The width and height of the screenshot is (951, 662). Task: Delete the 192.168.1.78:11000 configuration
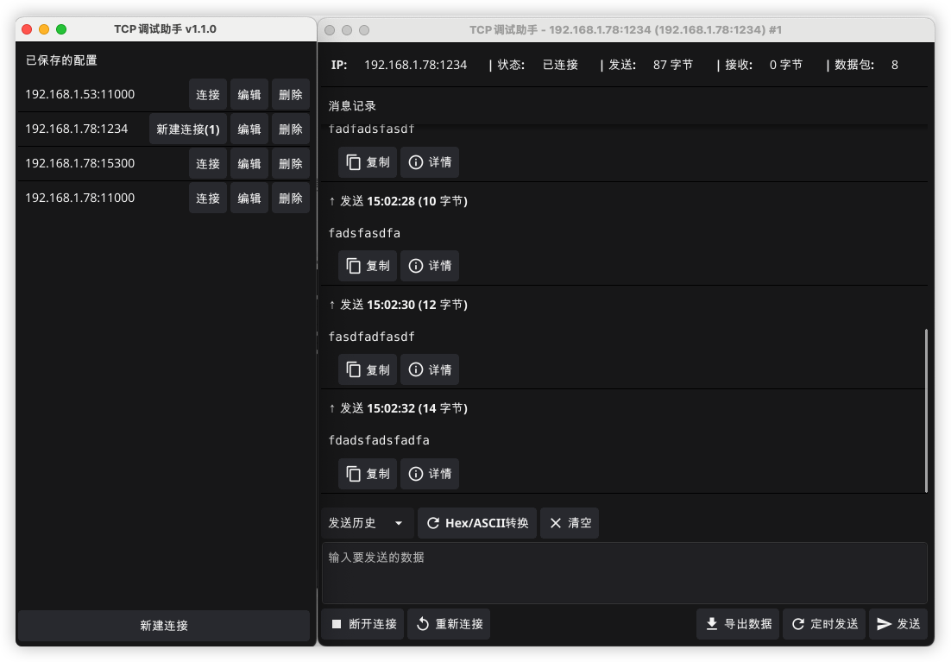[291, 199]
